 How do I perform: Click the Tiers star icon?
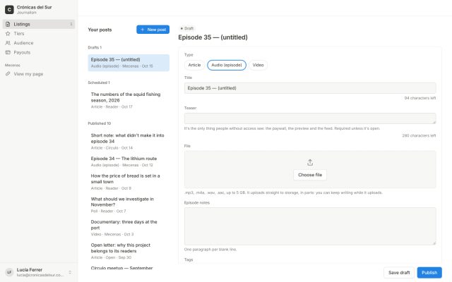tap(8, 34)
